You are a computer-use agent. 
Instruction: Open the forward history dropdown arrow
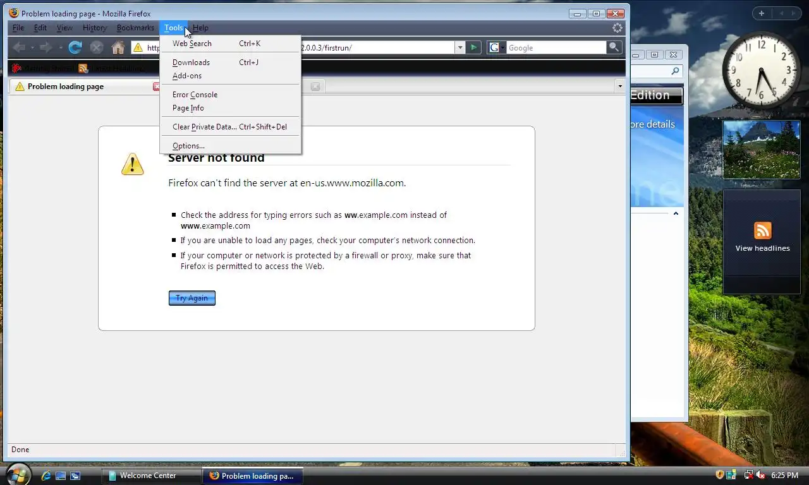pos(60,47)
